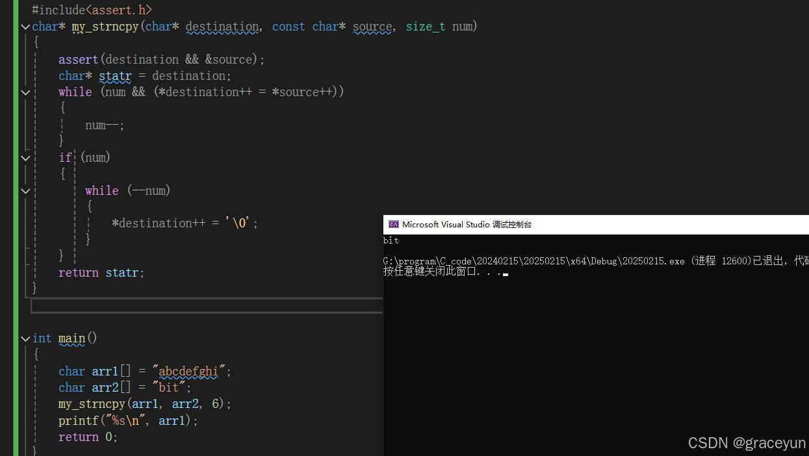Collapse the while (num && ...) loop fold chevron
This screenshot has height=456, width=809.
tap(25, 92)
